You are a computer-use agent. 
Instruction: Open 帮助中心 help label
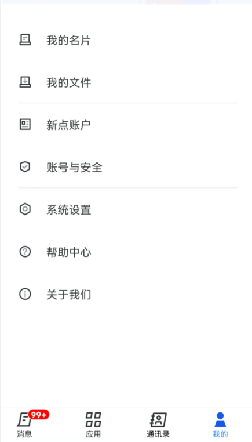(69, 252)
